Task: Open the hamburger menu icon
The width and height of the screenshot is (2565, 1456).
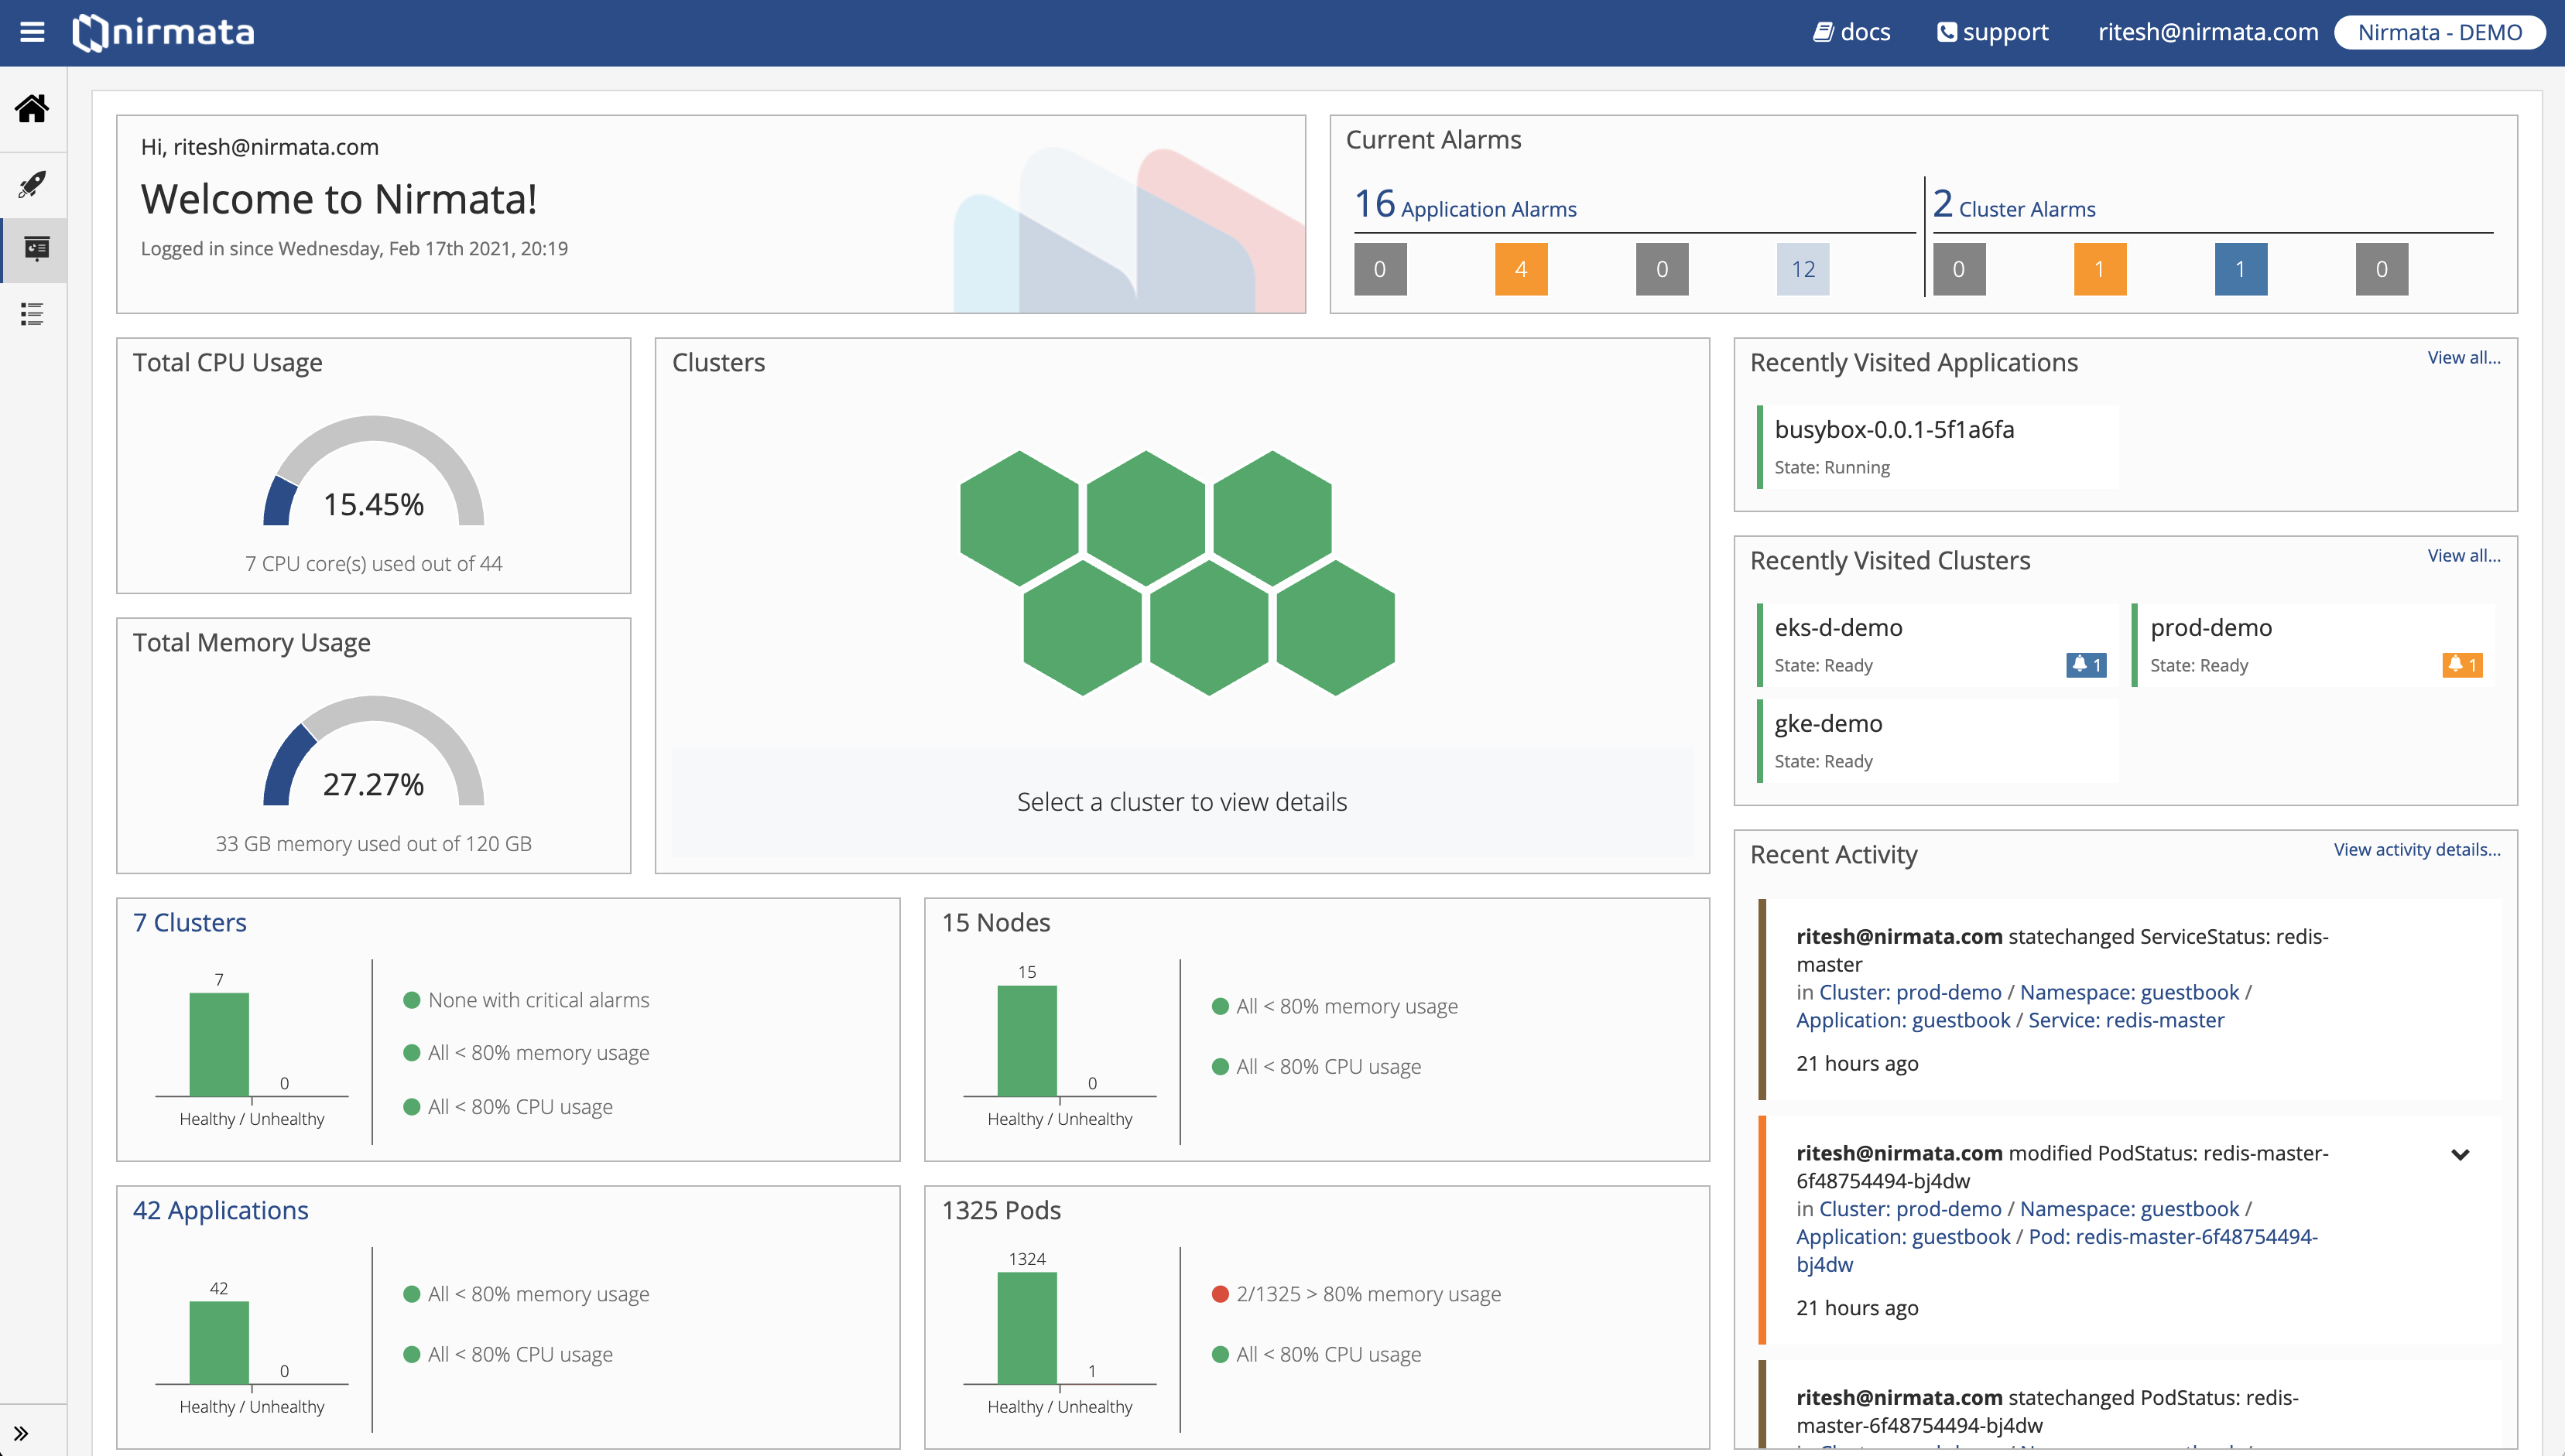Action: (32, 32)
